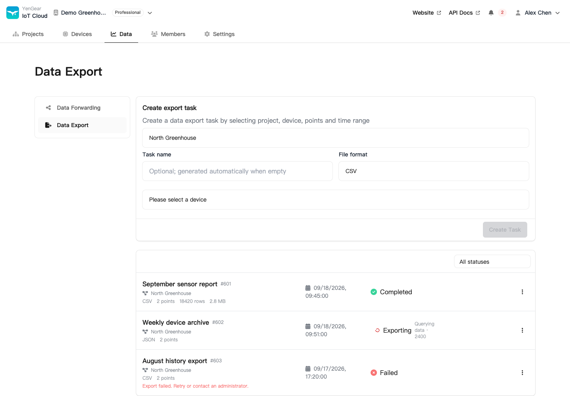570x396 pixels.
Task: Click task ID #601
Action: [x=226, y=284]
